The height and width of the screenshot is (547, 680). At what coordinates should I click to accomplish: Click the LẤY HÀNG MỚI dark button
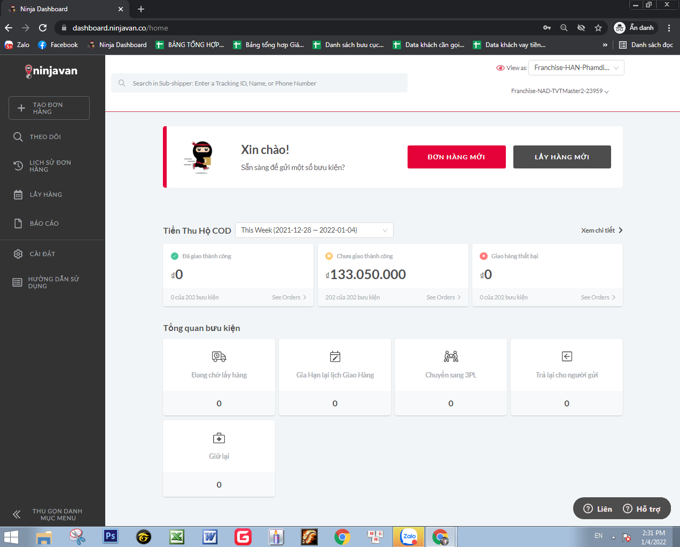tap(562, 157)
